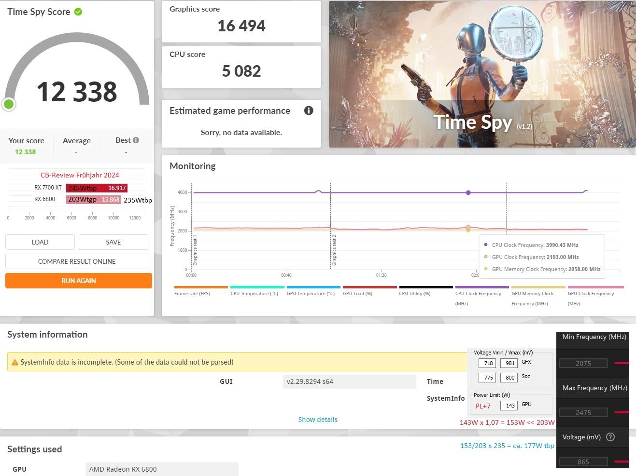Toggle GPU Load (%) chart legend
Screen dimensions: 636x476
click(369, 291)
